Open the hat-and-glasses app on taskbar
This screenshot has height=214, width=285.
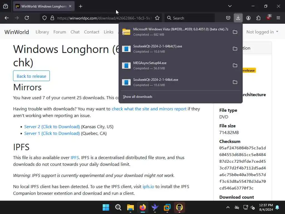click(x=180, y=207)
